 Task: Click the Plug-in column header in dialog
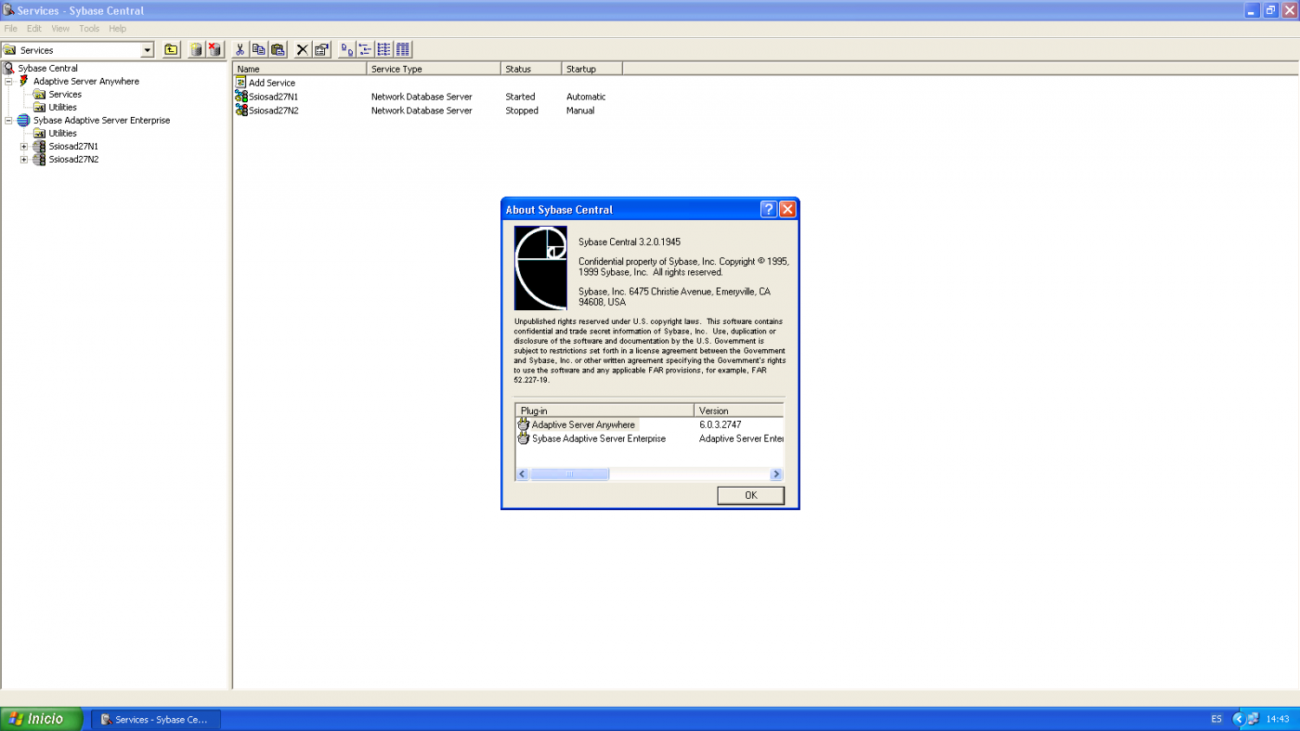tap(604, 411)
